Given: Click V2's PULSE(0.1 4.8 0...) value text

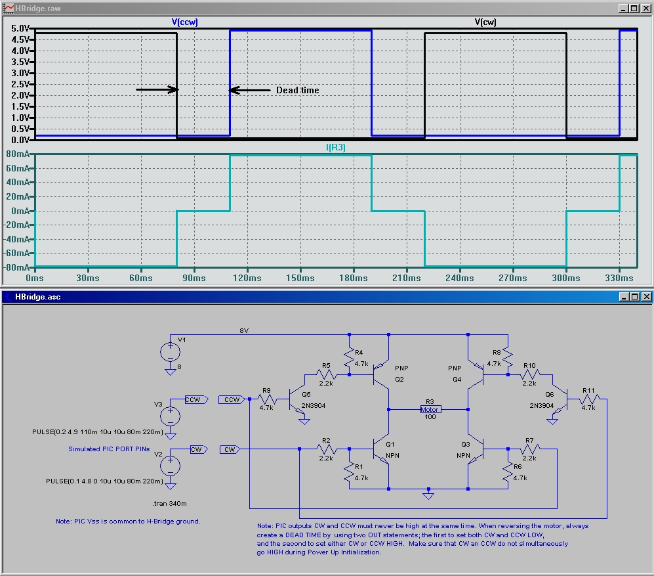Looking at the screenshot, I should tap(104, 481).
